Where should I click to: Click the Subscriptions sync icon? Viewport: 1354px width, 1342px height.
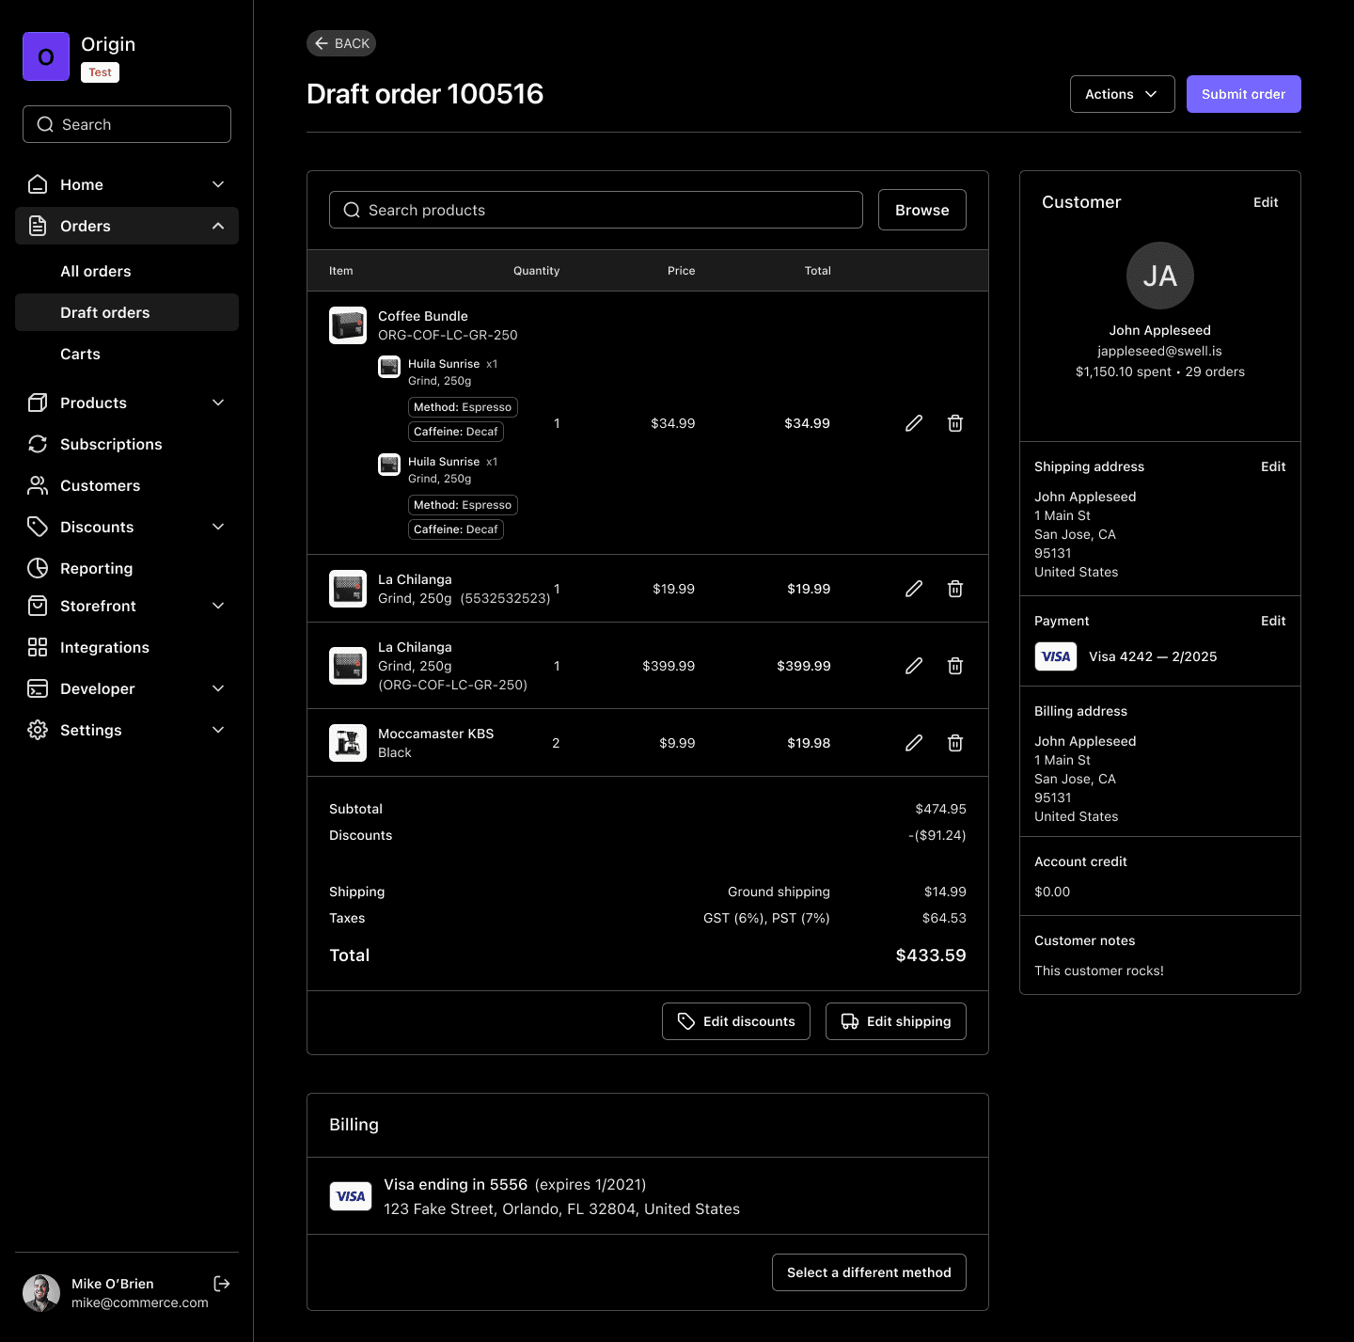pyautogui.click(x=38, y=443)
